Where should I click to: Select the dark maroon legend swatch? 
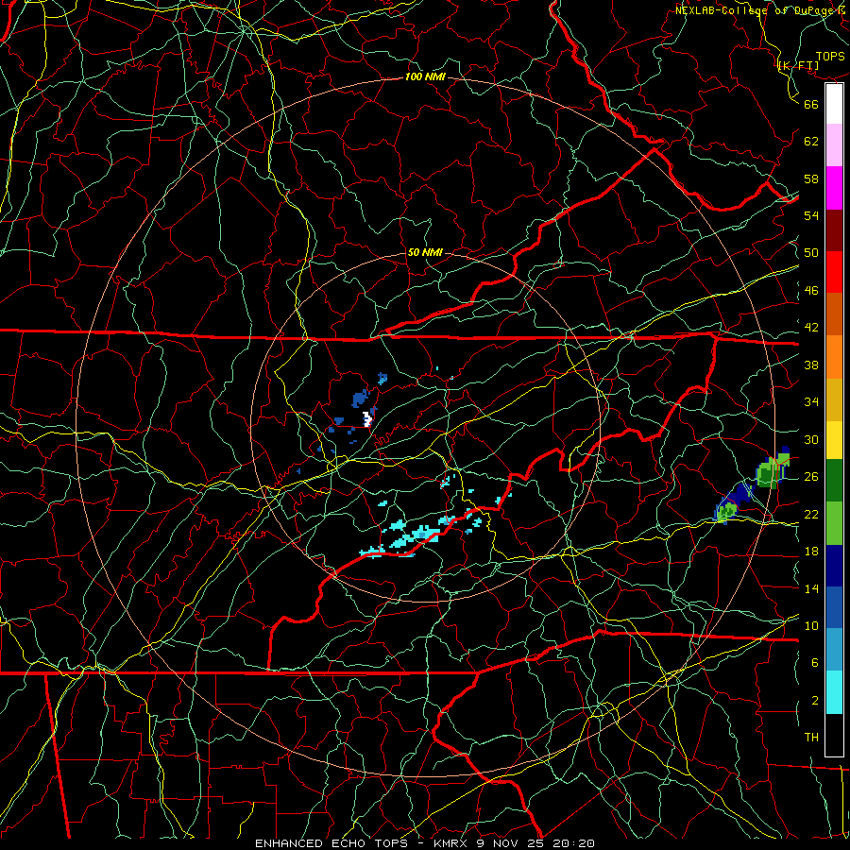click(x=834, y=230)
